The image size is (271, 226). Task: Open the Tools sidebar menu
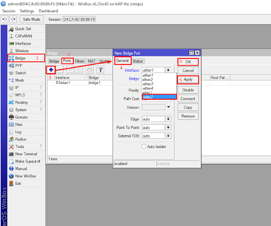(26, 147)
